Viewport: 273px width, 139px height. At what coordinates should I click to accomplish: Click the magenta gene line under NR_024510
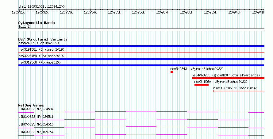click(x=141, y=127)
